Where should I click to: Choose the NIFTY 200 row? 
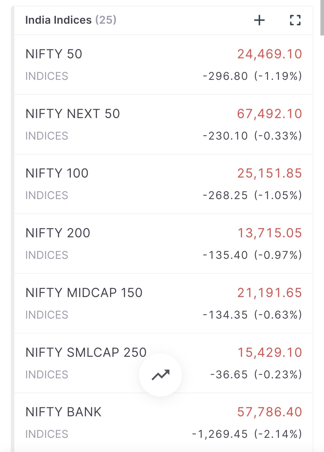pyautogui.click(x=58, y=233)
